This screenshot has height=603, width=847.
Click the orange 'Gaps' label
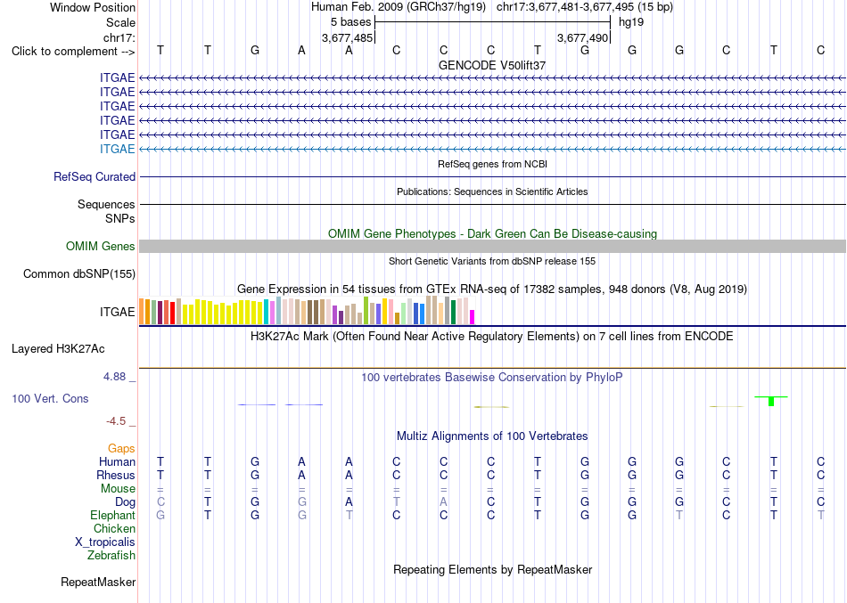[x=121, y=449]
